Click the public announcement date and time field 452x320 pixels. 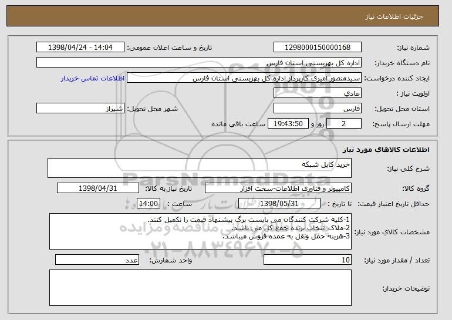click(x=80, y=48)
